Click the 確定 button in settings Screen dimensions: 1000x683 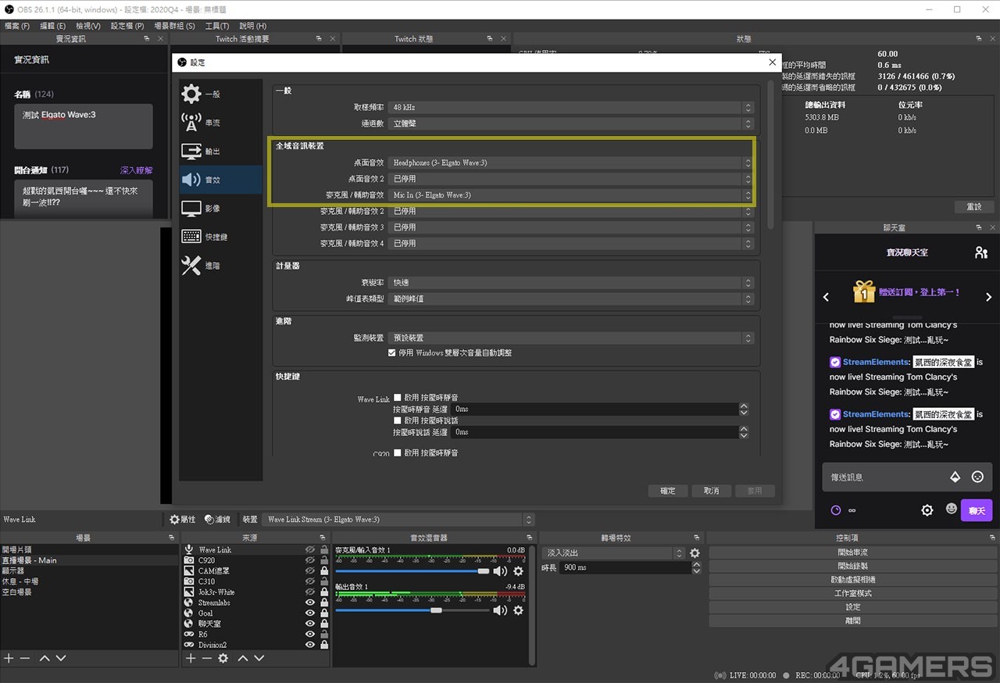(668, 491)
